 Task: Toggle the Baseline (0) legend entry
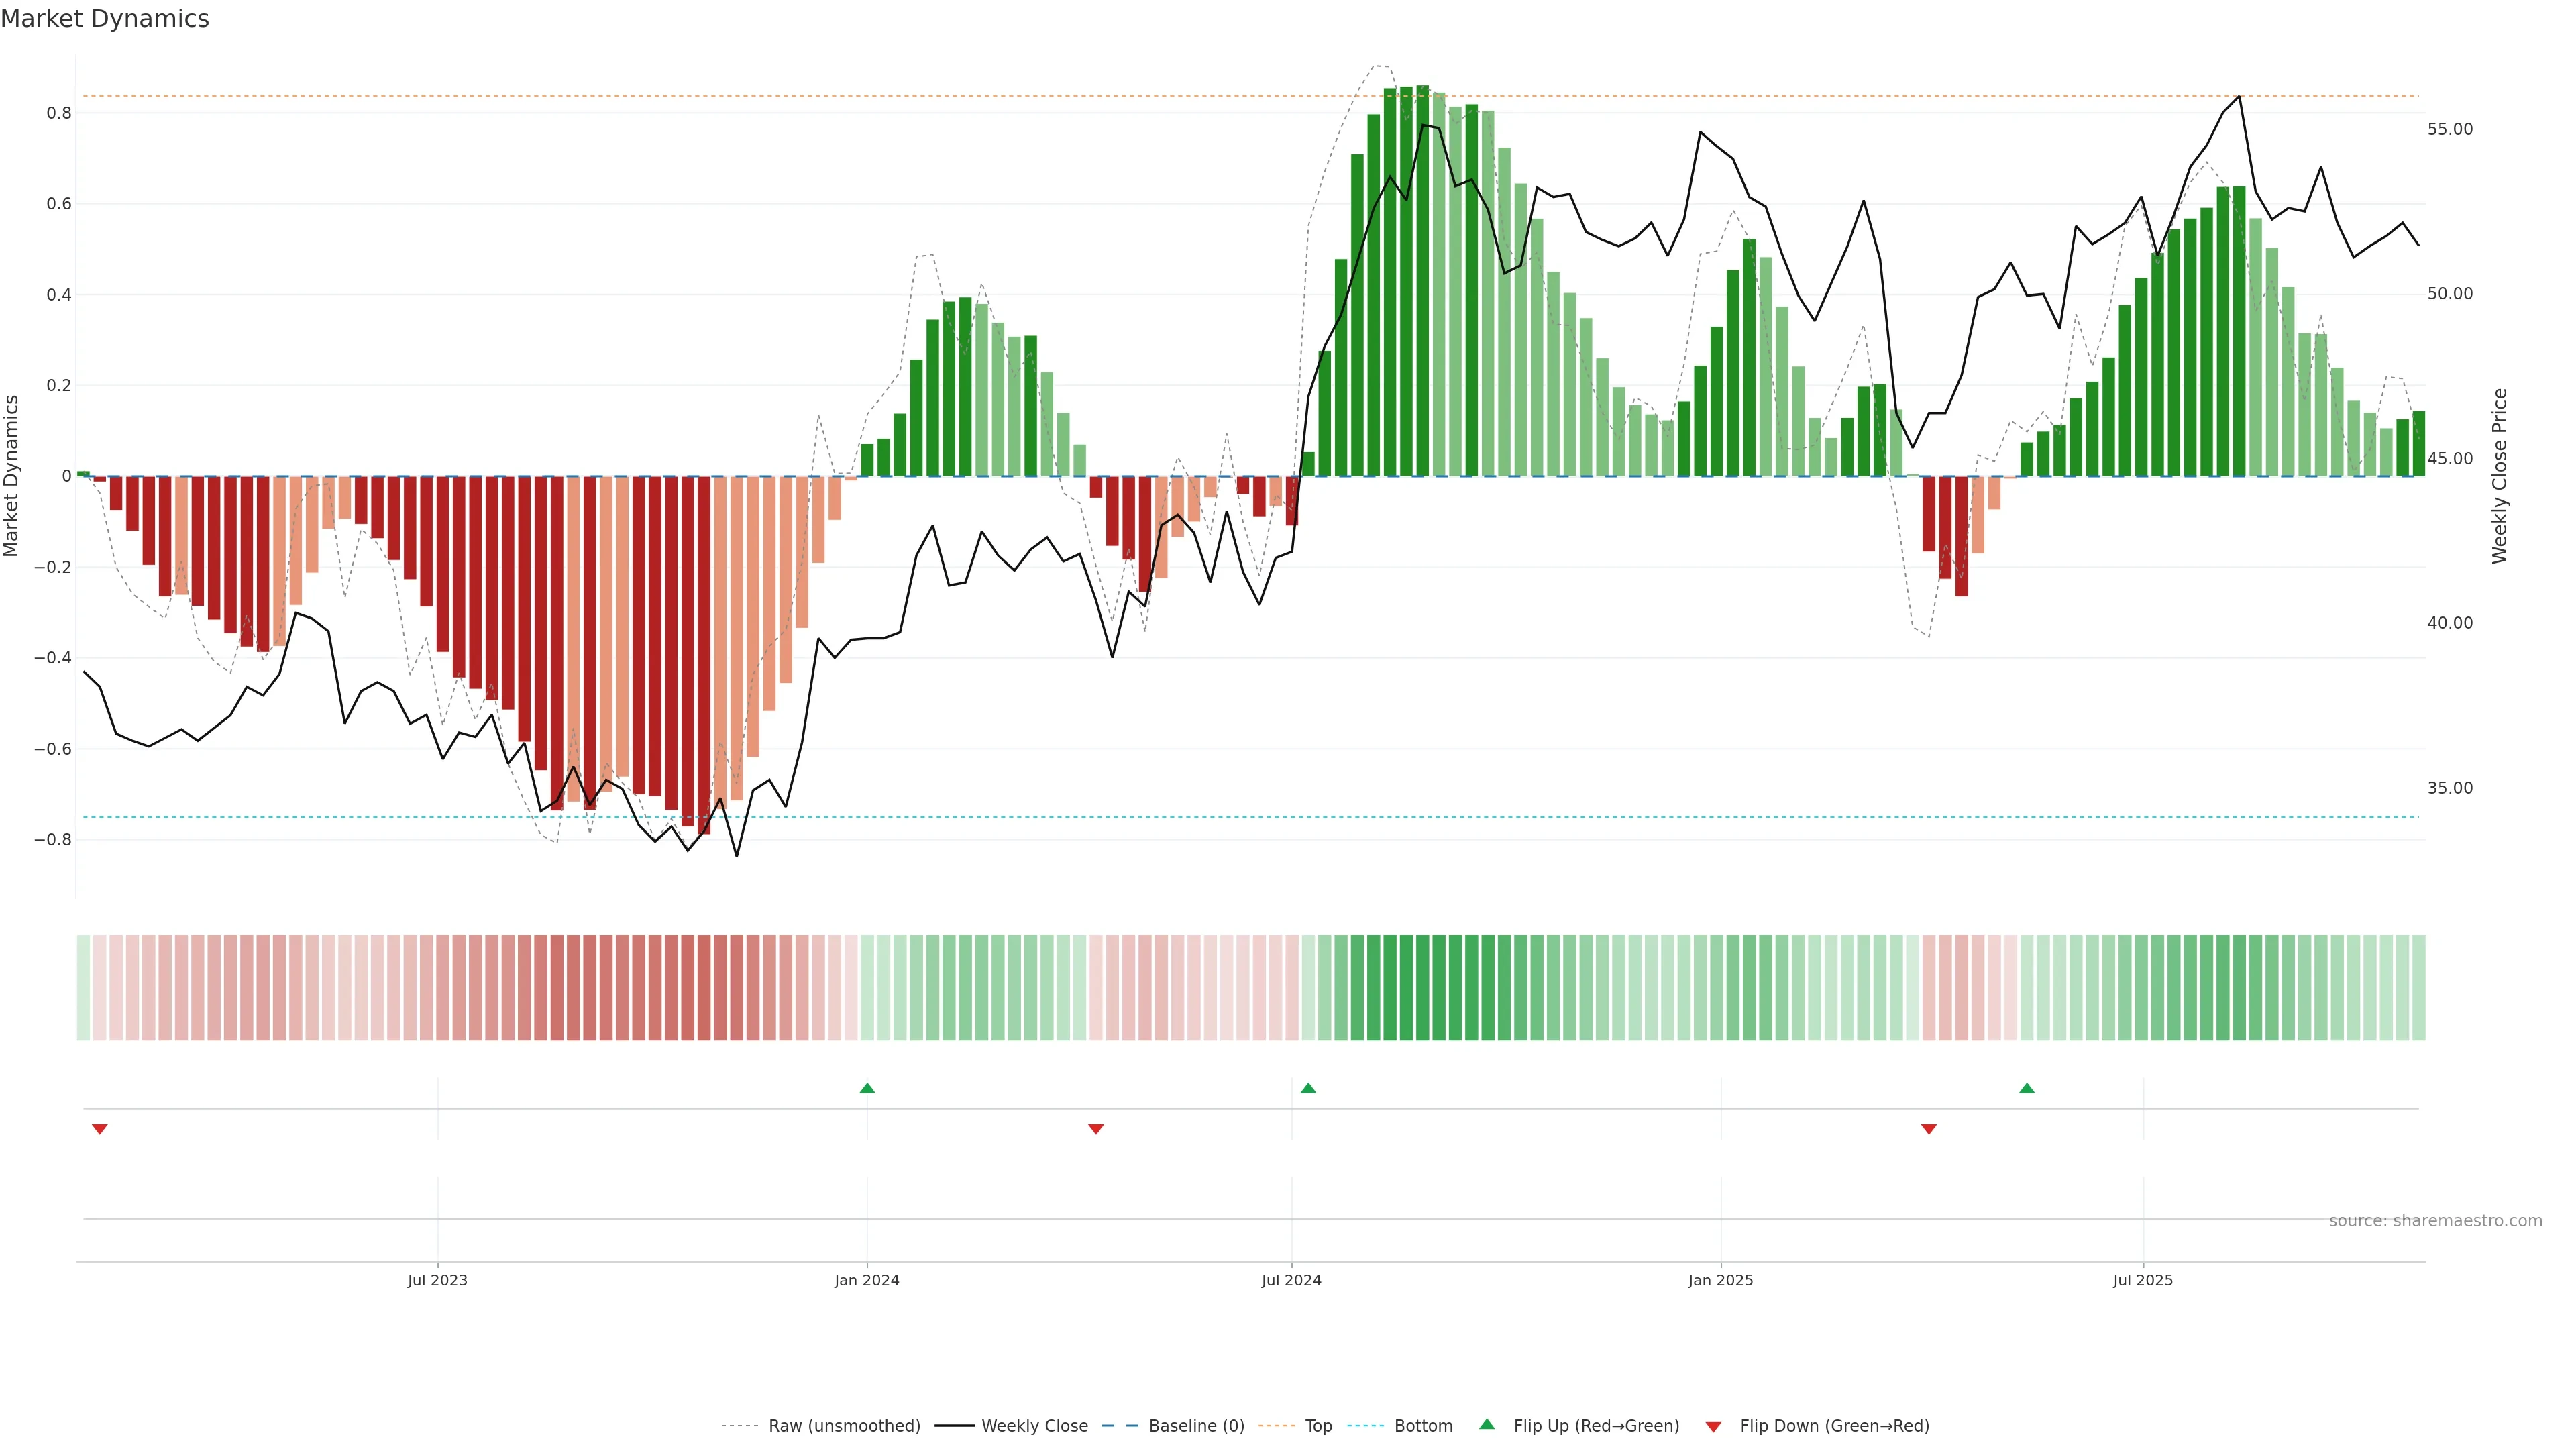1196,1426
